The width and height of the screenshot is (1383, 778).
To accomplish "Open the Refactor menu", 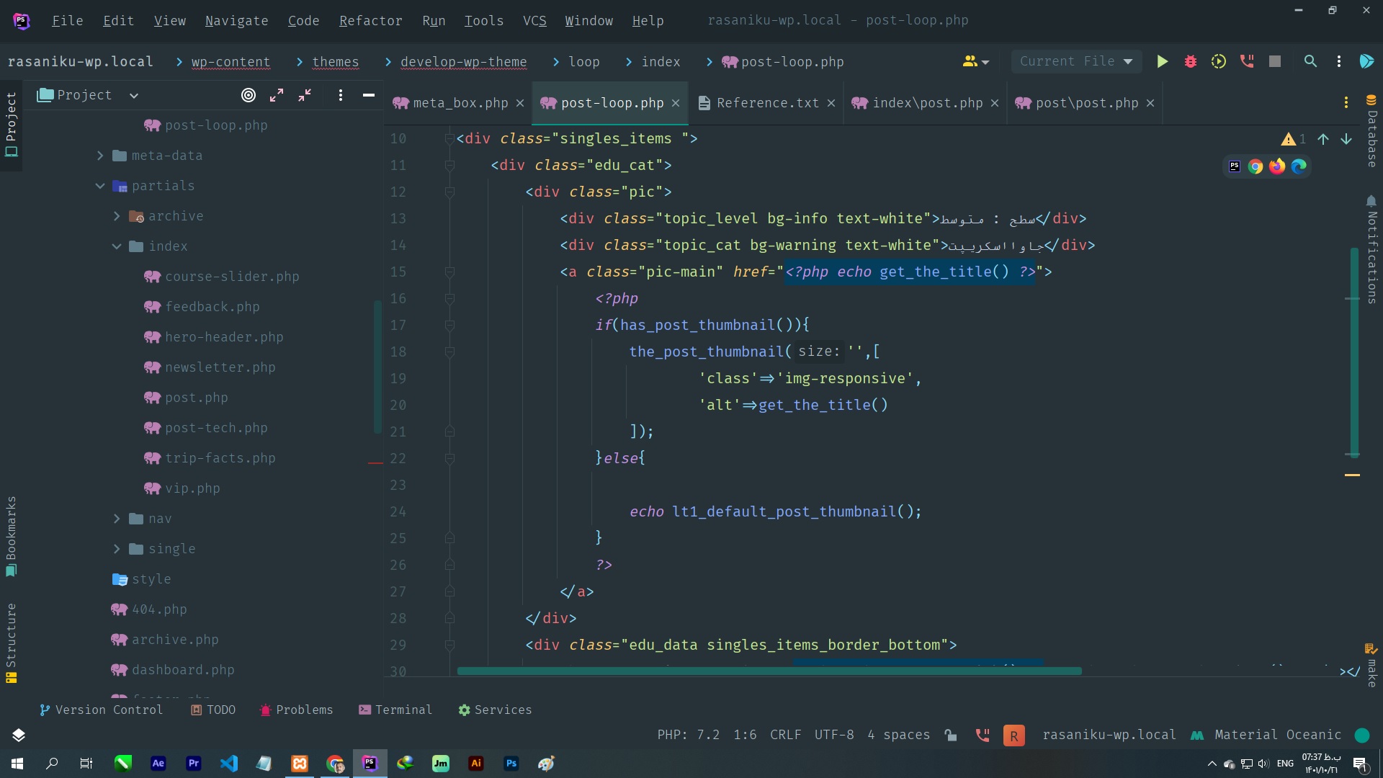I will [371, 21].
